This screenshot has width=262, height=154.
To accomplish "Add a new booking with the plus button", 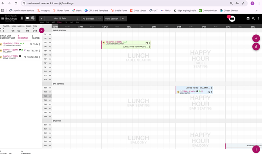I will coord(256,38).
